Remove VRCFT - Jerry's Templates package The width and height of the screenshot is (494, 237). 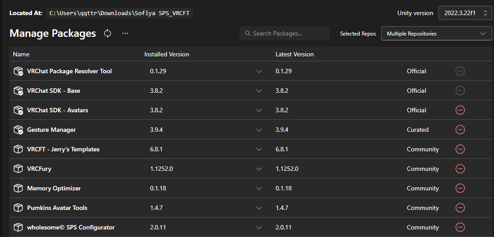click(x=460, y=149)
